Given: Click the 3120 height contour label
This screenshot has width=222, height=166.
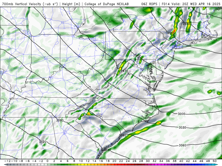Looking at the screenshot, I should point(43,142).
